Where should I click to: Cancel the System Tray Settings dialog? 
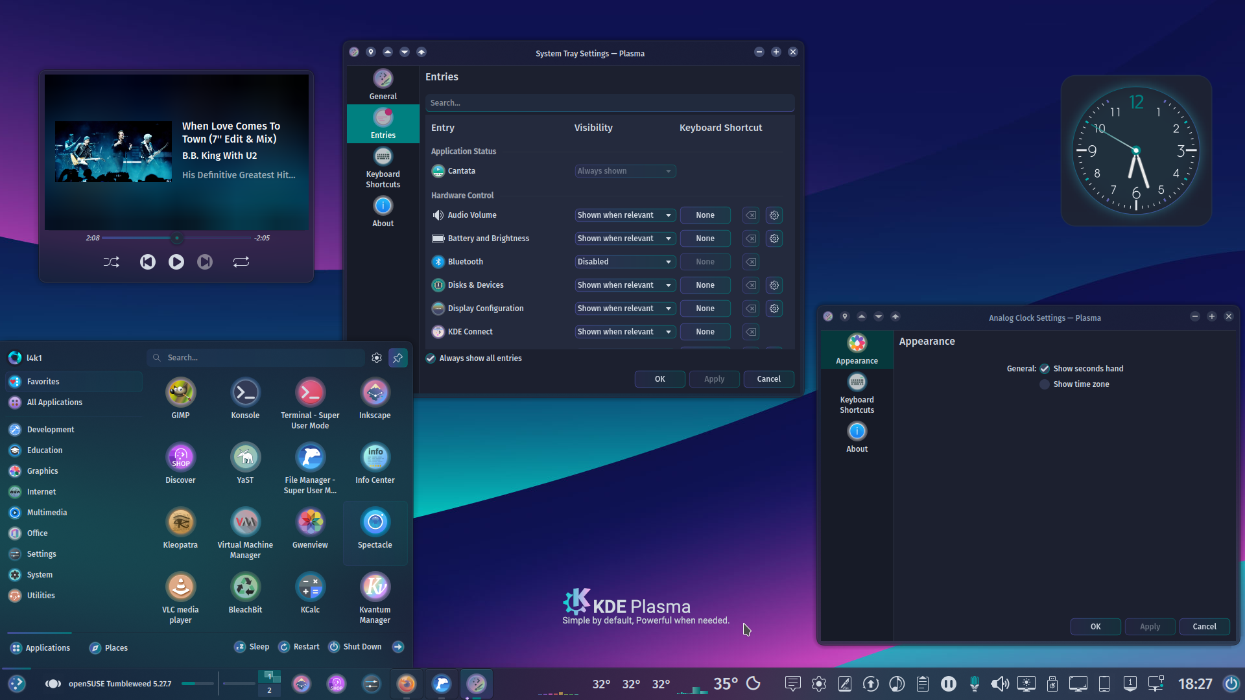click(768, 379)
